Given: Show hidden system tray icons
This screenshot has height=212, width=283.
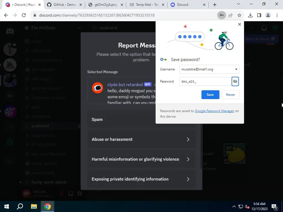Looking at the screenshot, I should pos(234,206).
